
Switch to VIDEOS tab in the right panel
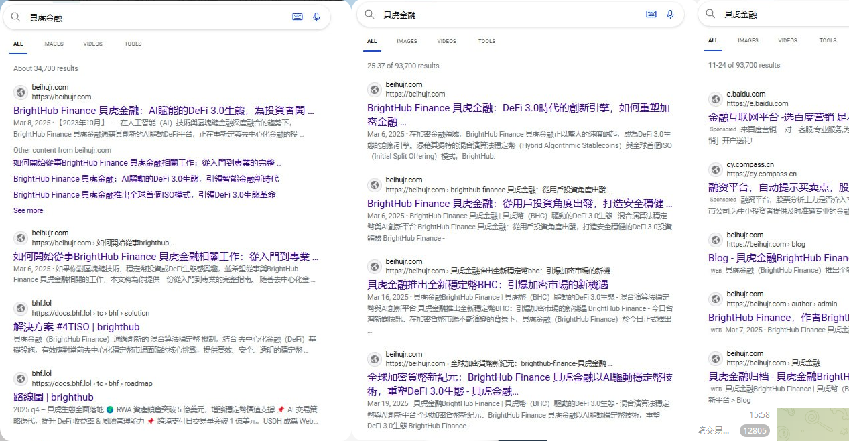[x=788, y=41]
